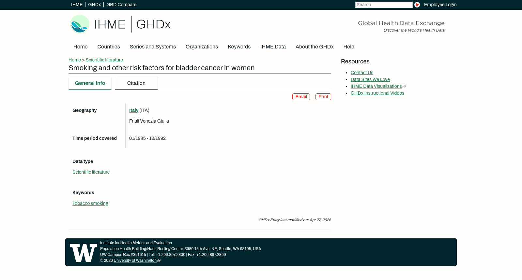Viewport: 522px width, 280px height.
Task: Open the Italy geography link
Action: (134, 111)
